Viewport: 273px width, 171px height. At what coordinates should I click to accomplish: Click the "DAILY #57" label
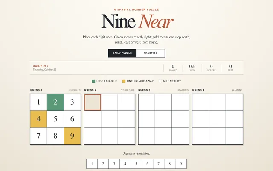41,66
